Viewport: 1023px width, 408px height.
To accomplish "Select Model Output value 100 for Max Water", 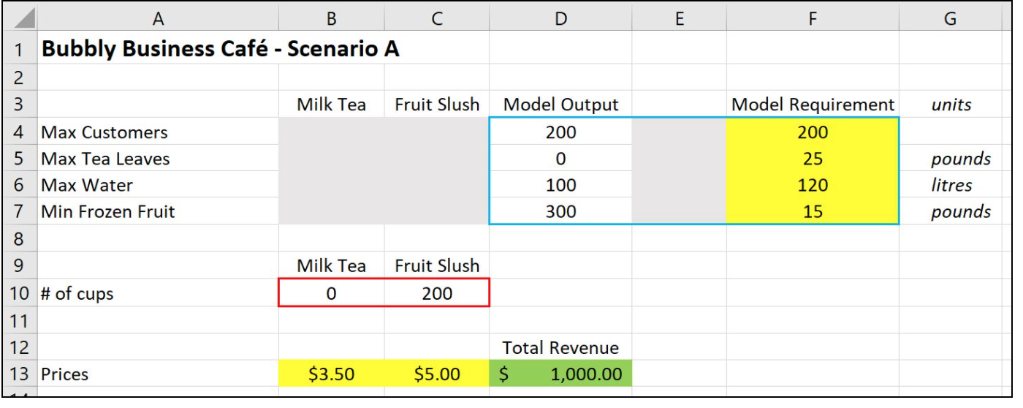I will 560,186.
